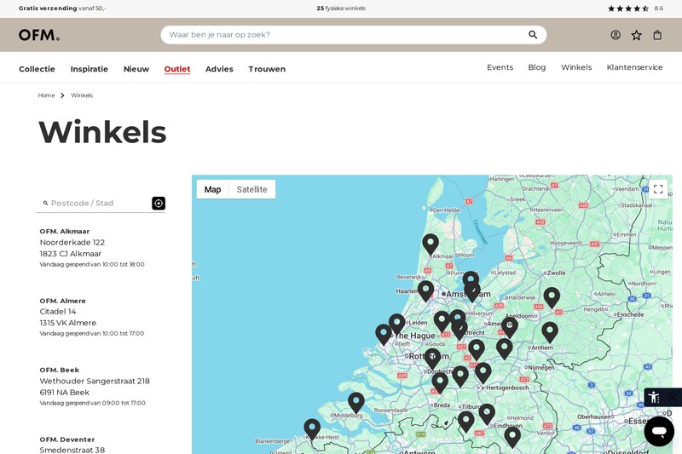The width and height of the screenshot is (682, 454).
Task: Open the Nieuw menu
Action: 136,69
